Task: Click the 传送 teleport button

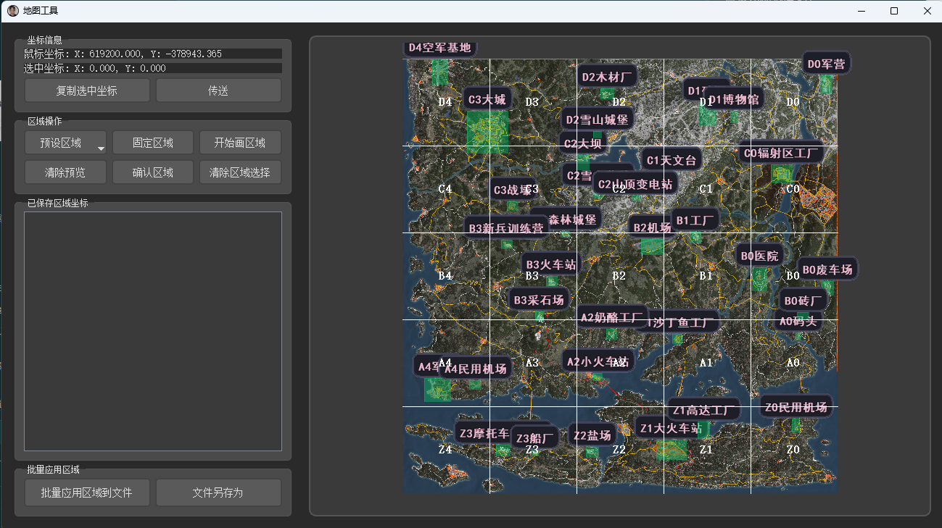Action: (218, 91)
